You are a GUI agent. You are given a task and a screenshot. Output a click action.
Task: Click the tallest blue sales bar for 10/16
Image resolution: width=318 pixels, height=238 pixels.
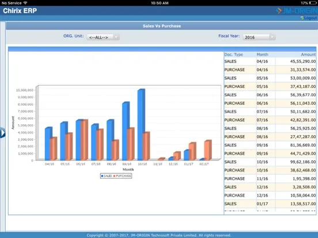click(x=141, y=125)
